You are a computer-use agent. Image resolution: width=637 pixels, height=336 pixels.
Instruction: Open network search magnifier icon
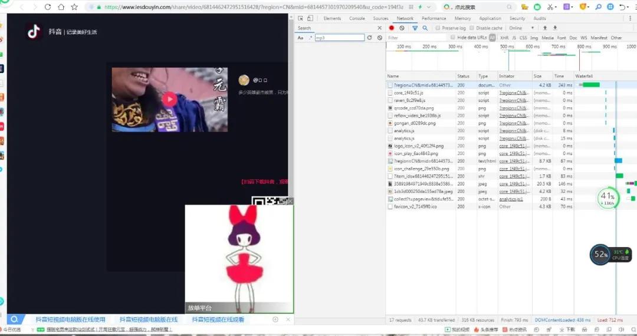coord(425,28)
